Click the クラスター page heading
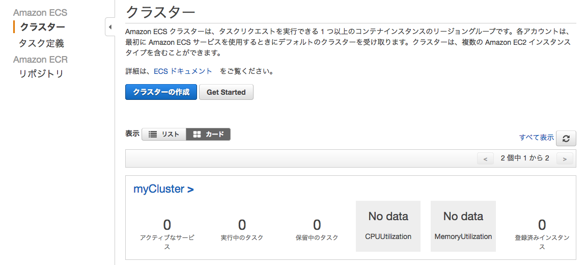The image size is (586, 265). (x=160, y=12)
